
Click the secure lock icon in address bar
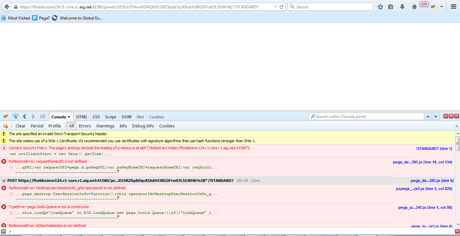16,7
